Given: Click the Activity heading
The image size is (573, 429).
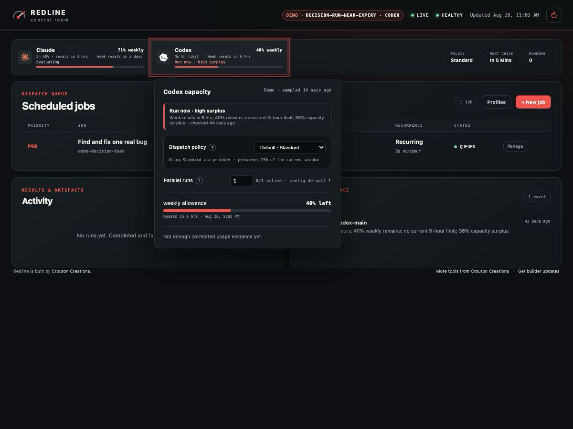Looking at the screenshot, I should click(x=37, y=201).
